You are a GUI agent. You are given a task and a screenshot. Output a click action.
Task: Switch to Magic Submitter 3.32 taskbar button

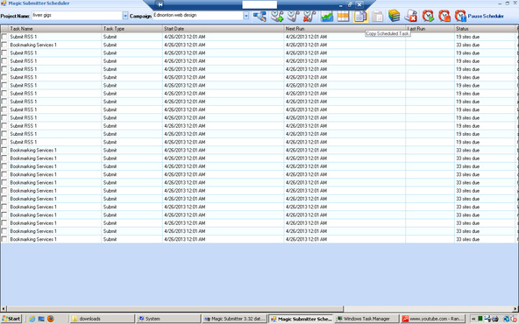[x=234, y=319]
